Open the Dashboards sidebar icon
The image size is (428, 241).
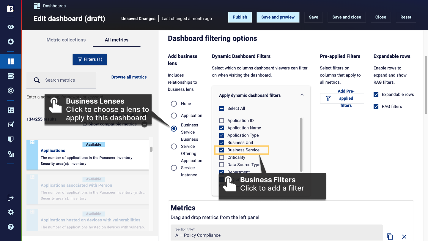[x=11, y=61]
